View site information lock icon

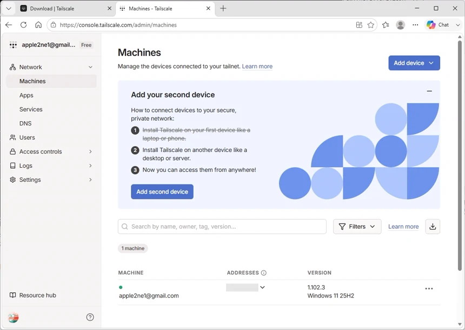point(53,25)
